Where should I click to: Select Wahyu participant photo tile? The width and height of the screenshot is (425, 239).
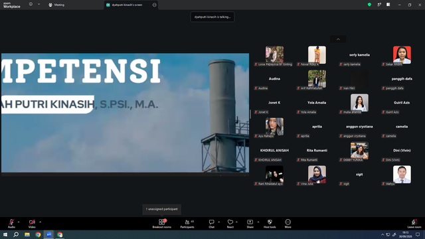tap(402, 175)
